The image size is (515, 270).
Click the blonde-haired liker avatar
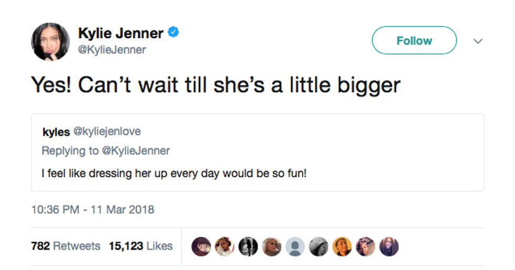271,246
